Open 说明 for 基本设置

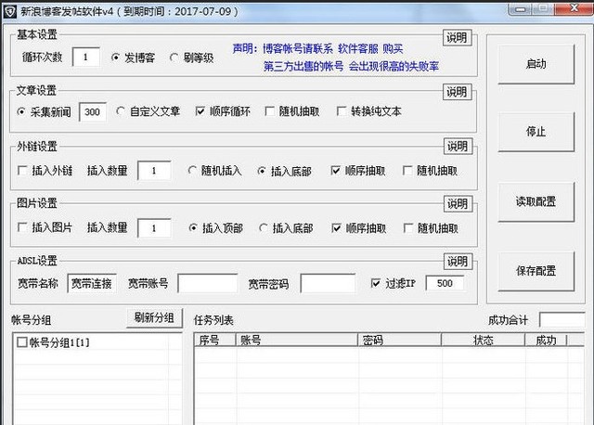(x=457, y=38)
